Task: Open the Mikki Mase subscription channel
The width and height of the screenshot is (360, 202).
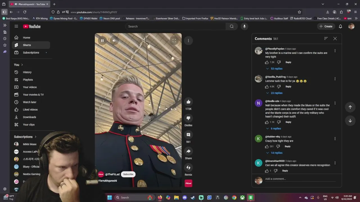Action: click(30, 144)
